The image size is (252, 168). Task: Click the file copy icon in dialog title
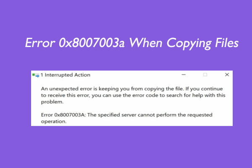pyautogui.click(x=36, y=75)
